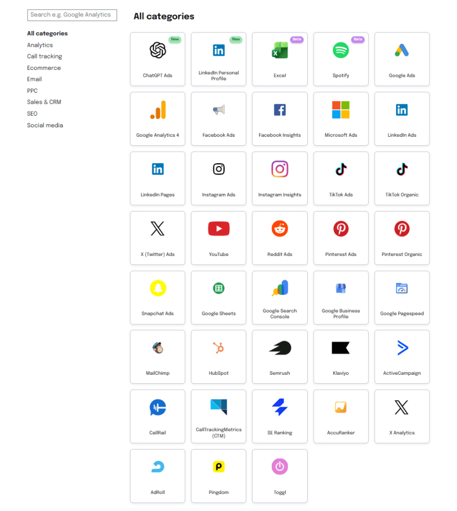Open the Google Analytics 4 icon
The width and height of the screenshot is (457, 511).
[158, 110]
